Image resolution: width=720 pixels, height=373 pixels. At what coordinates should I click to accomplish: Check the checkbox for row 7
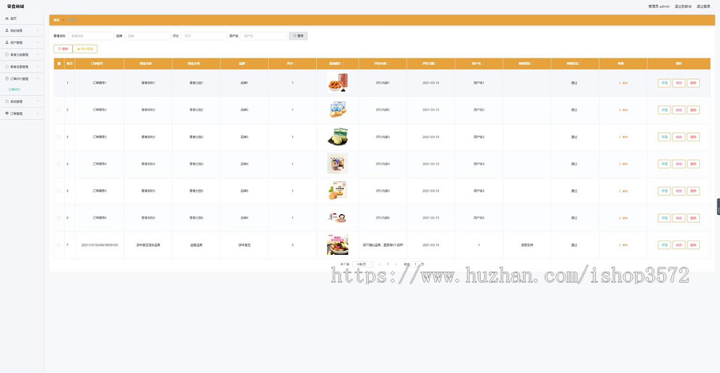tap(58, 245)
